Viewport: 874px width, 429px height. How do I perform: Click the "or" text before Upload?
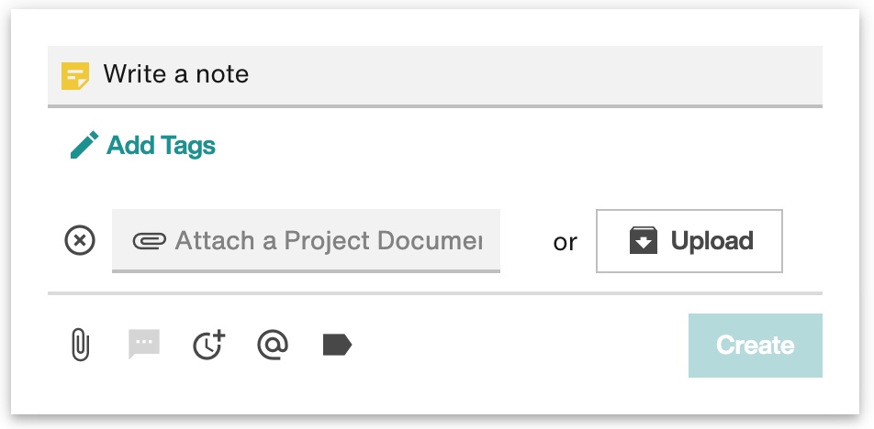566,243
